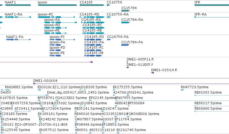Select the RE69906.5prime EST label
Screen dimensions: 229x134
pyautogui.click(x=208, y=109)
